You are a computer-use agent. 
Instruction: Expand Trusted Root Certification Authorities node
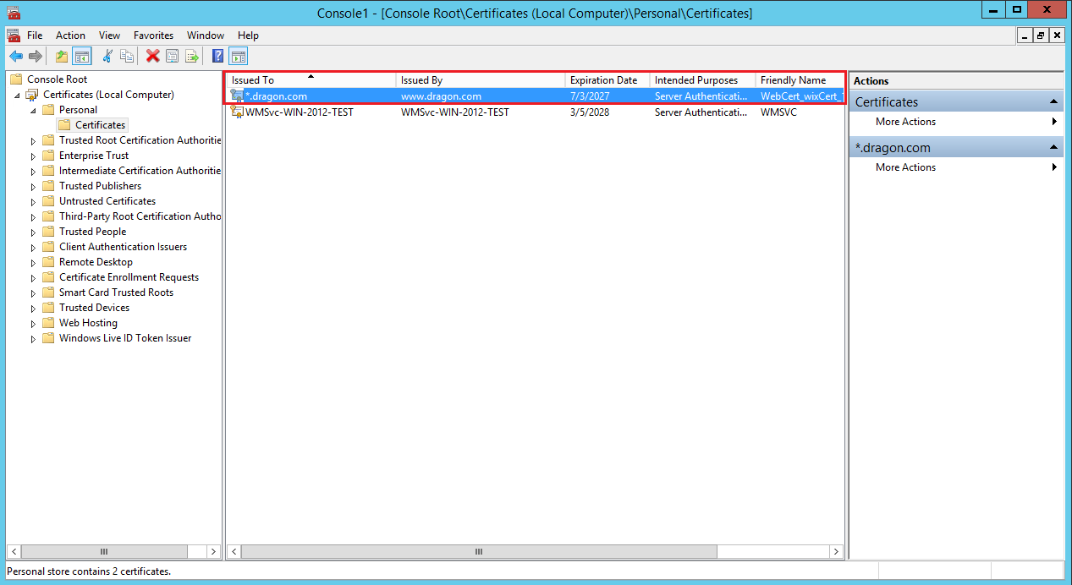pyautogui.click(x=33, y=141)
